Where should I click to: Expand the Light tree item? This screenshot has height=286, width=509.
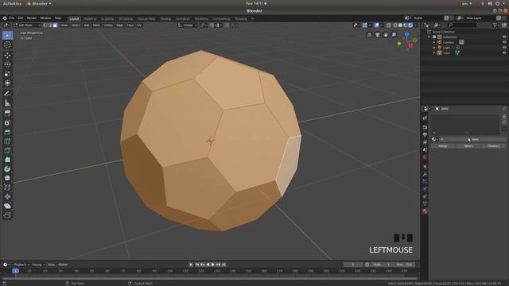[x=434, y=48]
